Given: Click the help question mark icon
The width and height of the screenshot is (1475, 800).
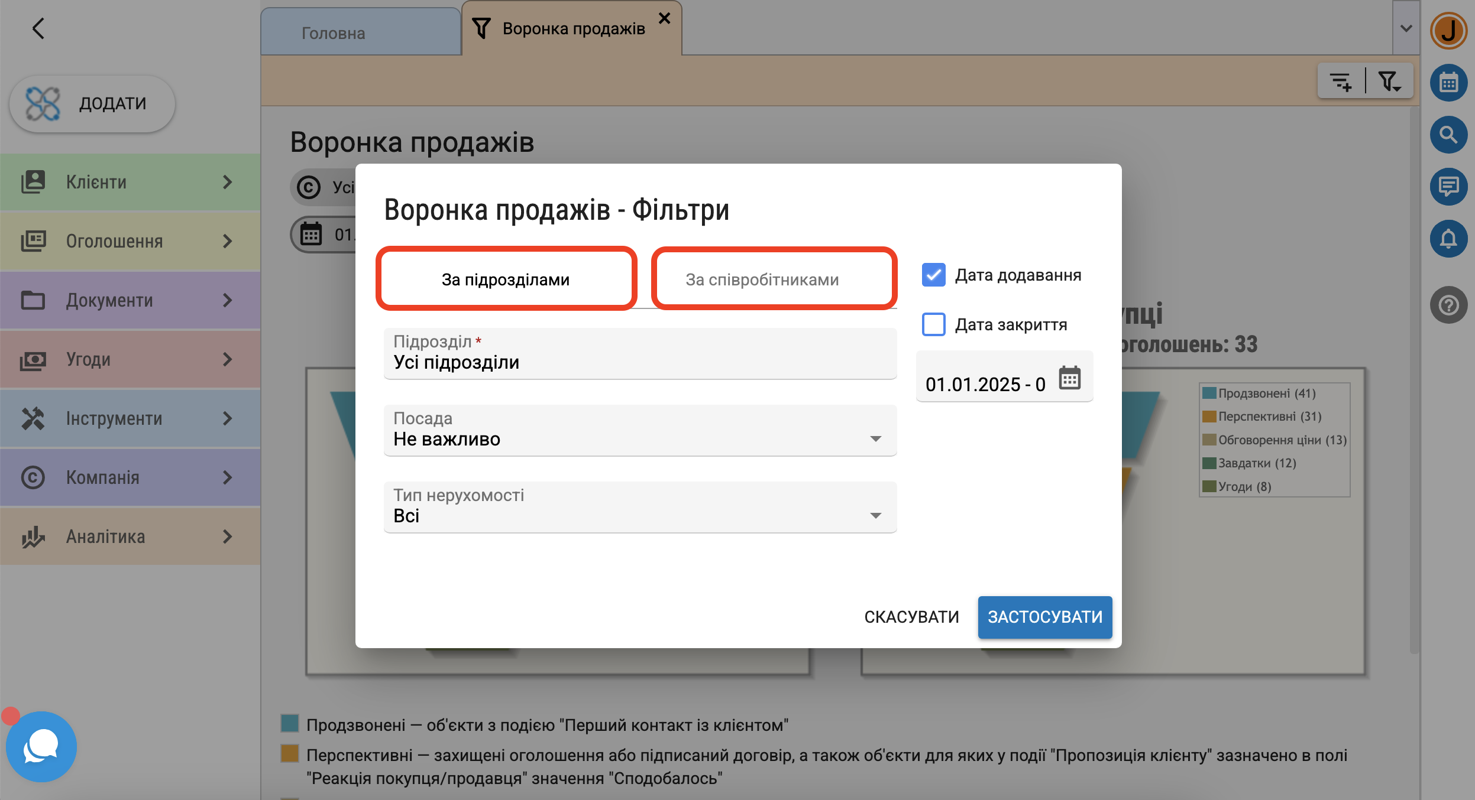Looking at the screenshot, I should pyautogui.click(x=1448, y=305).
